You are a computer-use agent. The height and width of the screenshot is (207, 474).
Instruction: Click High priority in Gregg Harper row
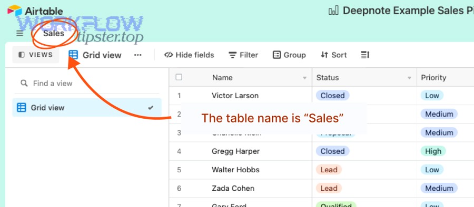tap(433, 151)
